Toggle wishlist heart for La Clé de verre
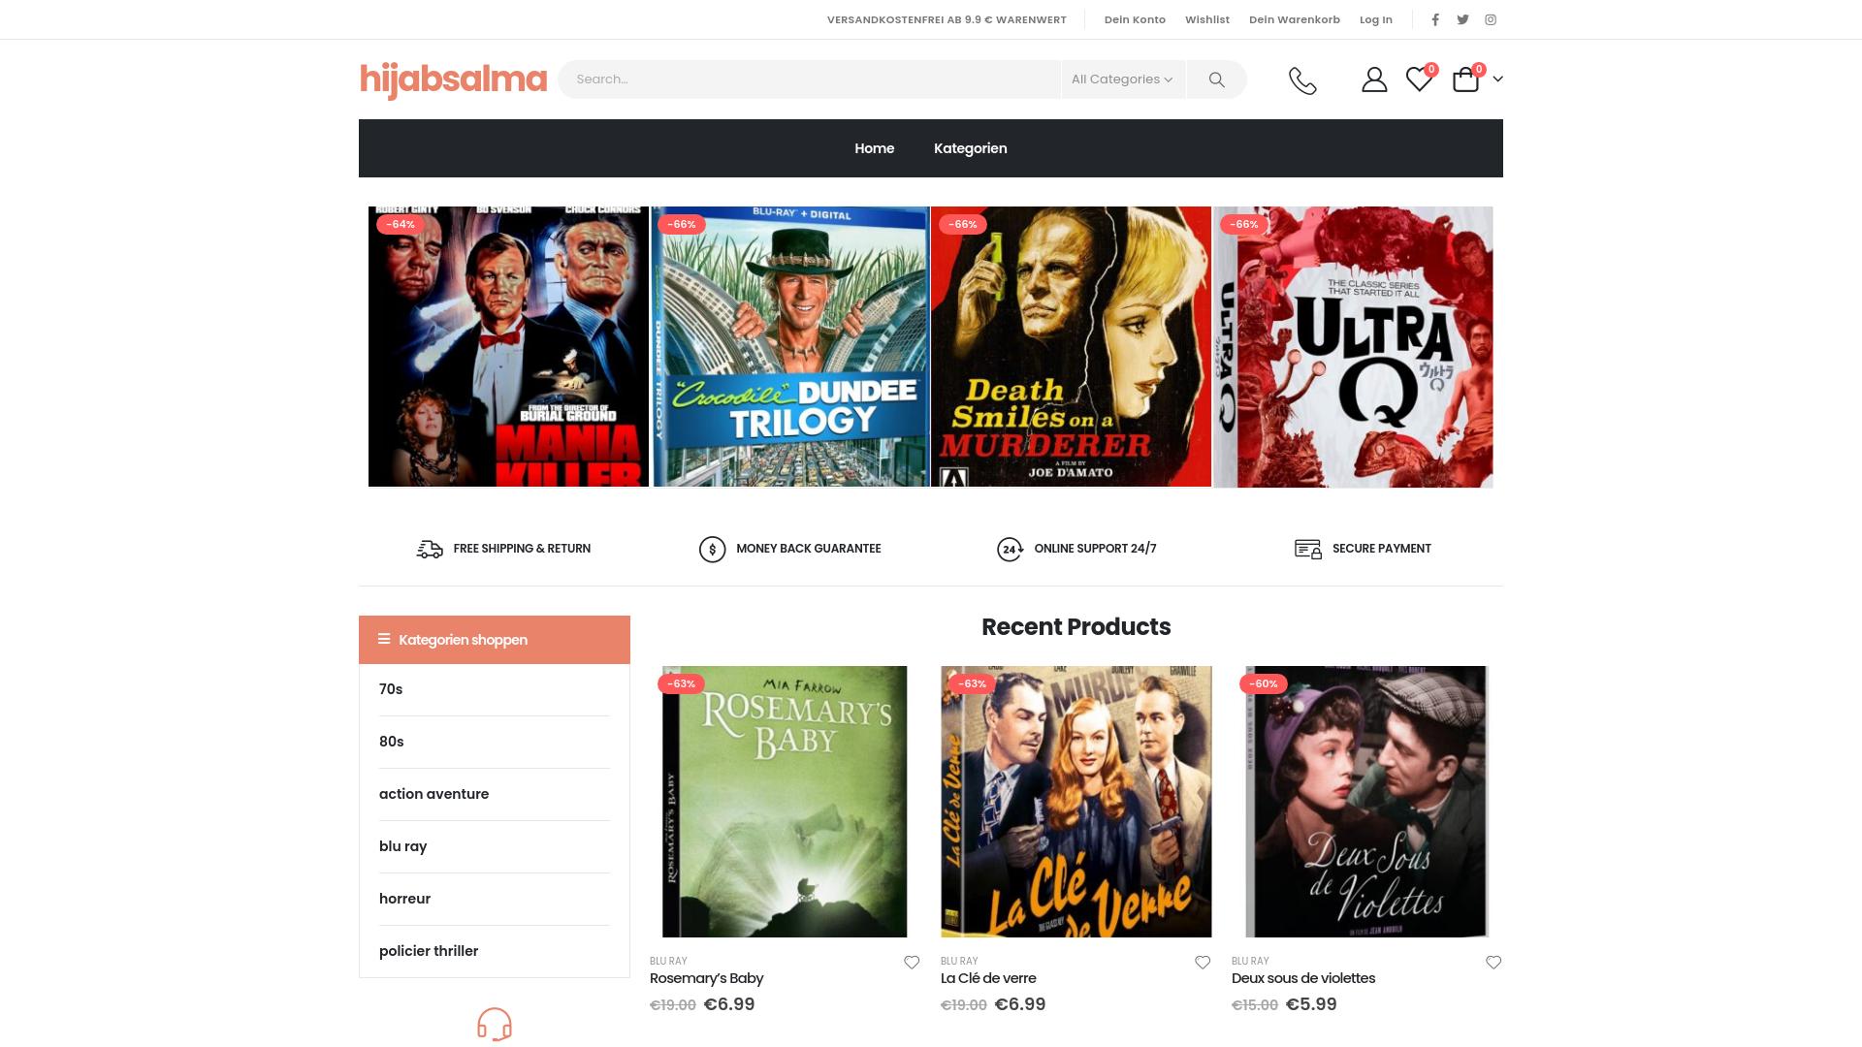 [x=1203, y=963]
